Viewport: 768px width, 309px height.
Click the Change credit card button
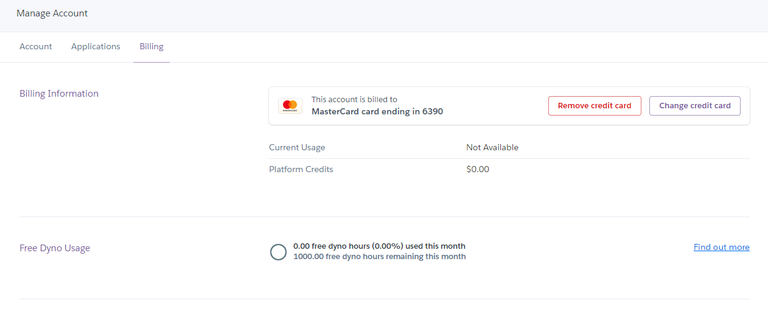click(694, 106)
